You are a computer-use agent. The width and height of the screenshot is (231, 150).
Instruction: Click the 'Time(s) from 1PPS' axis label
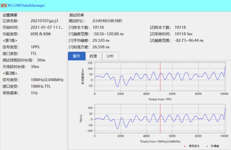(x=160, y=99)
